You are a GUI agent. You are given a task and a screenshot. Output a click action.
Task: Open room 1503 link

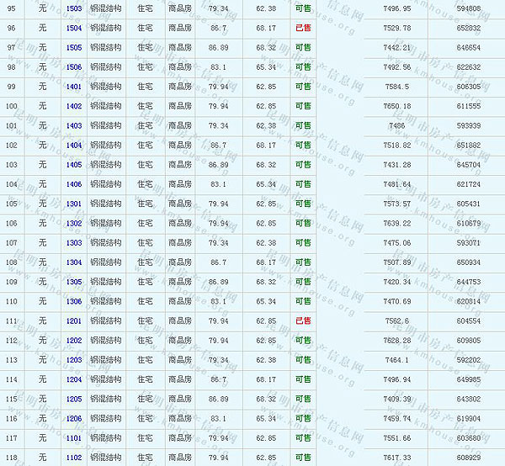coord(74,8)
